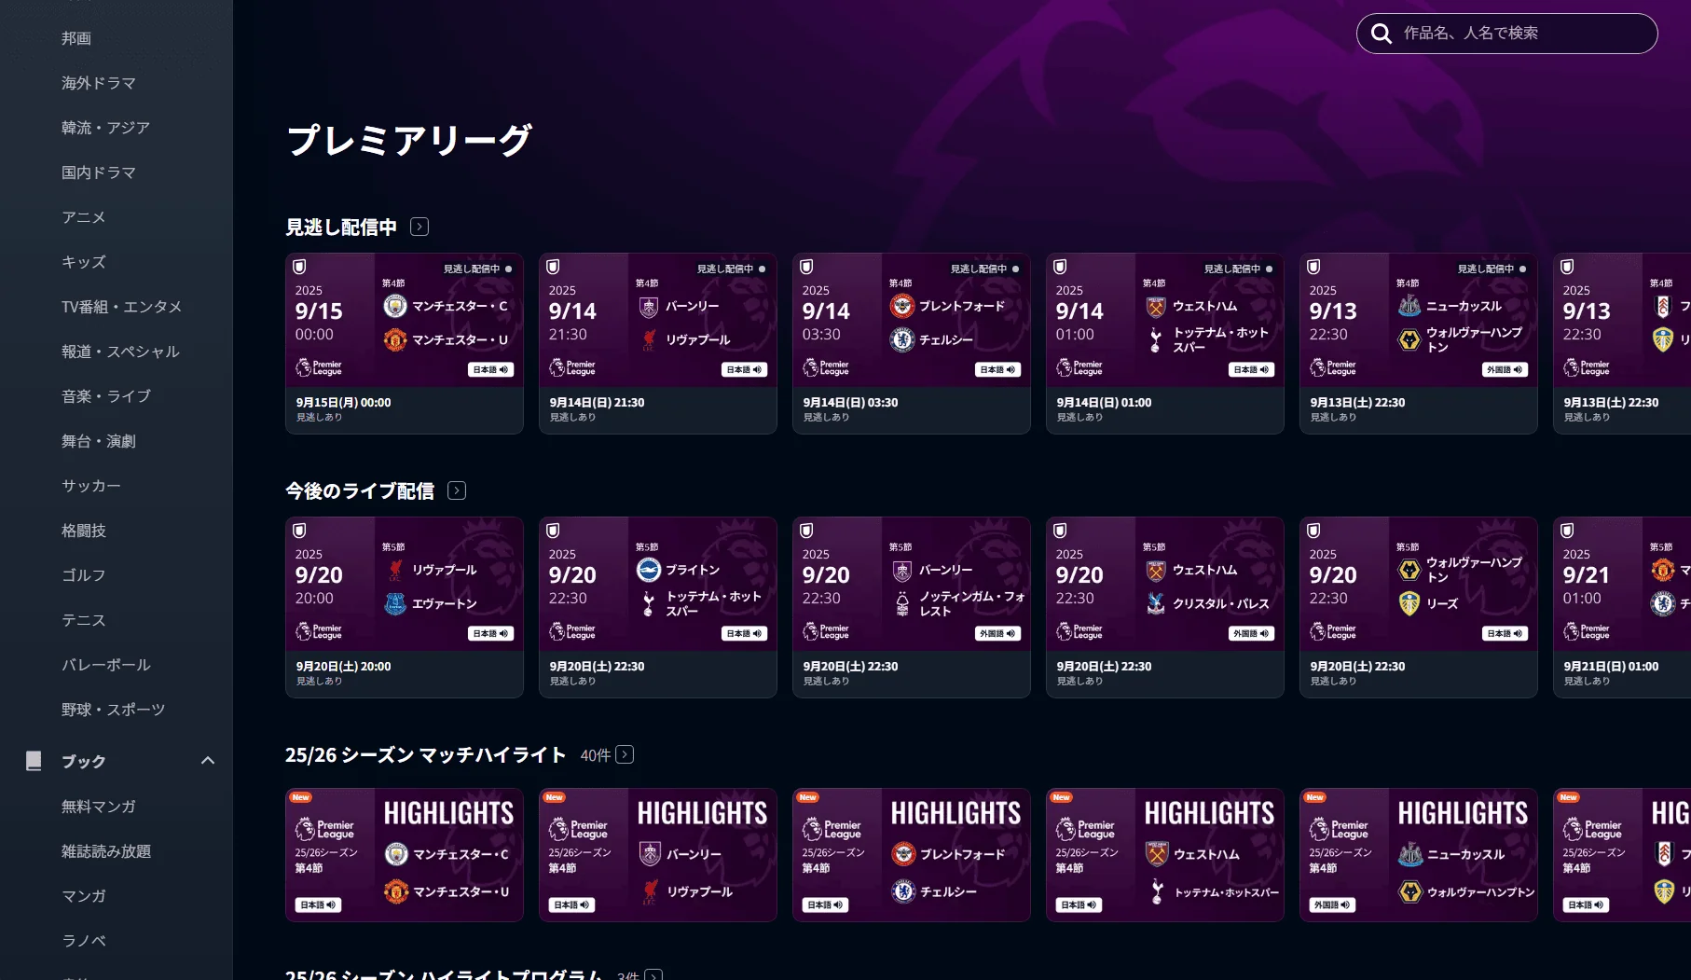Click 外国語 audio badge on Newcastle–Wolverhampton card
1691x980 pixels.
(x=1505, y=370)
